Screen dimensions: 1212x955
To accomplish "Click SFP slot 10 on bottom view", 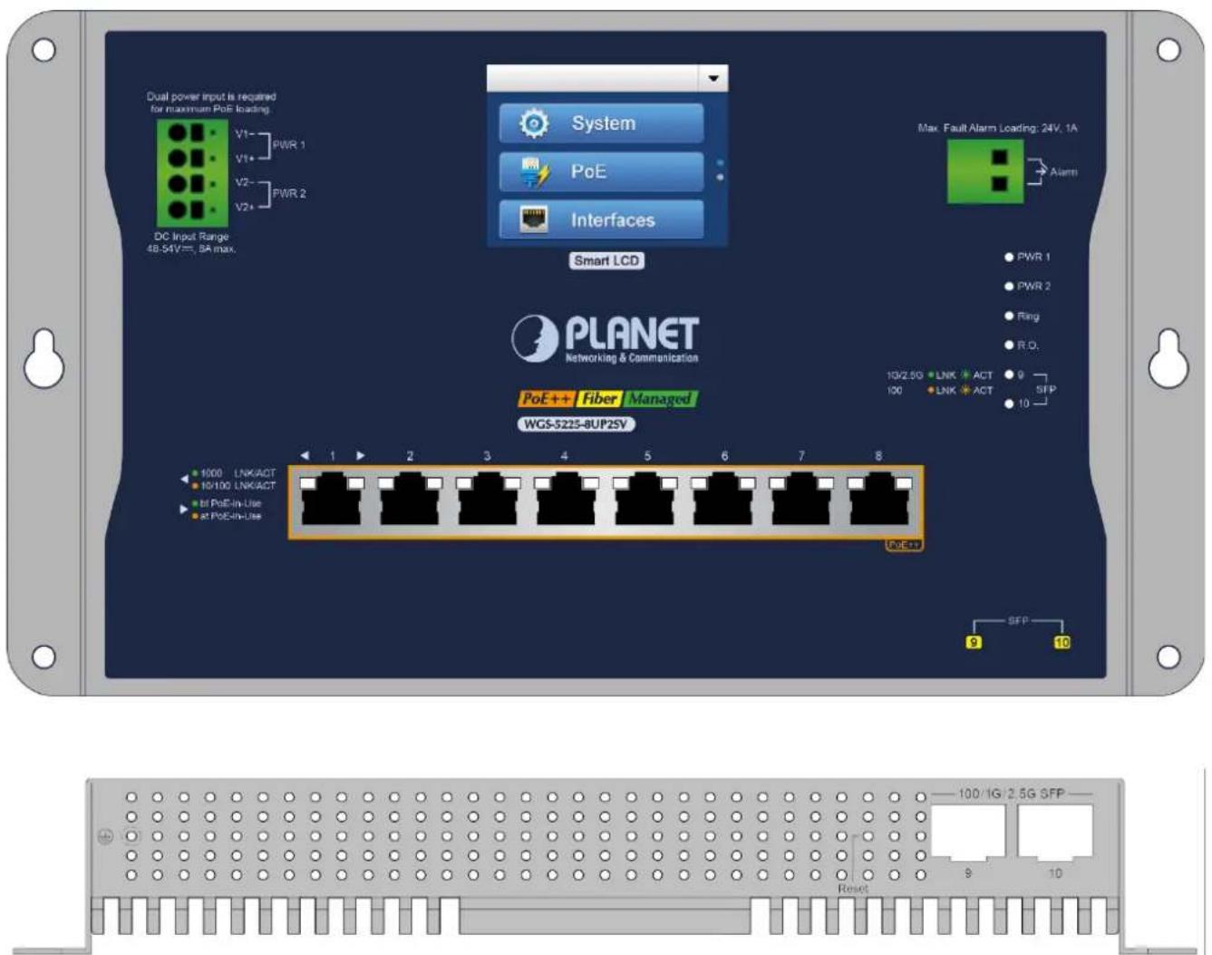I will pos(1055,833).
